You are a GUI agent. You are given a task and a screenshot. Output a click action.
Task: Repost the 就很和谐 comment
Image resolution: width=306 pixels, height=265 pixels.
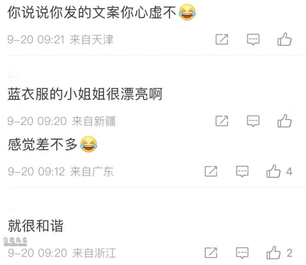tap(211, 253)
